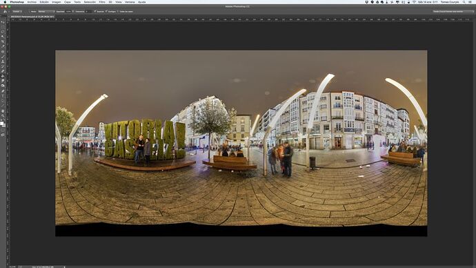This screenshot has height=268, width=476.
Task: Open the Capa menu
Action: pyautogui.click(x=68, y=2)
